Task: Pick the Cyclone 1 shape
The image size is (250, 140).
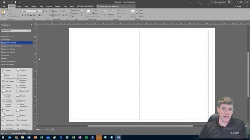Action: coord(22,75)
